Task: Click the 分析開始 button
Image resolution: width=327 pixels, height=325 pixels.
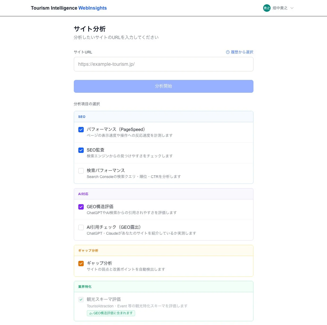Action: [163, 86]
